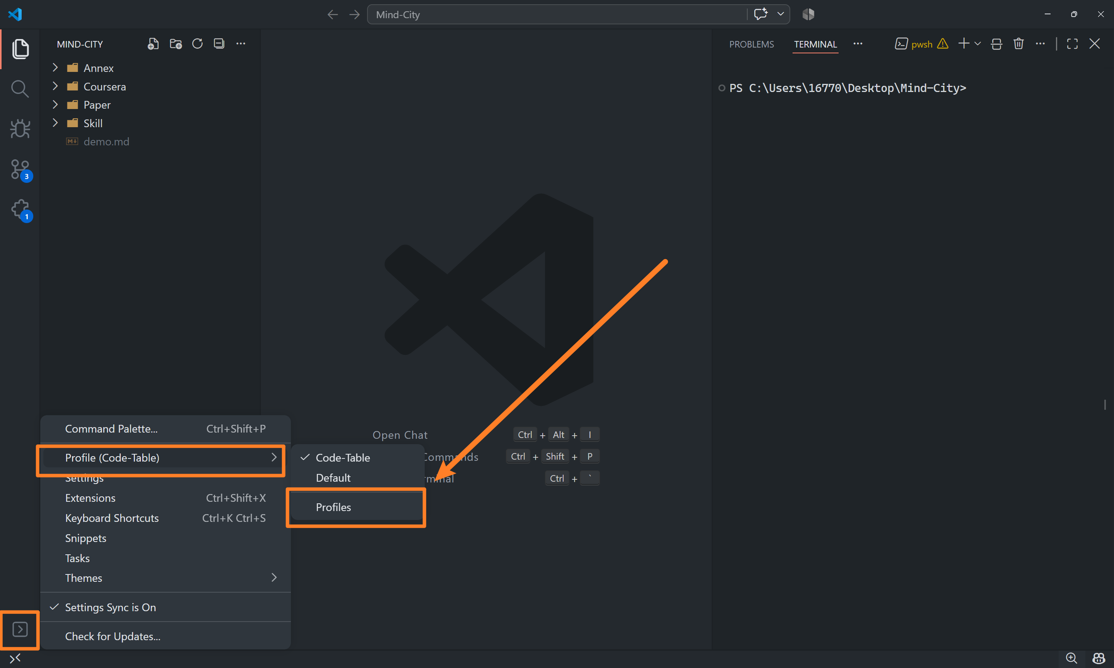
Task: Collapse all folders in explorer
Action: coord(219,44)
